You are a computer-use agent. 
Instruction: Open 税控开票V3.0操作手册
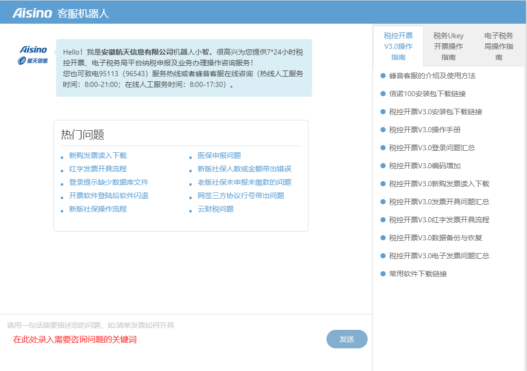pyautogui.click(x=425, y=130)
